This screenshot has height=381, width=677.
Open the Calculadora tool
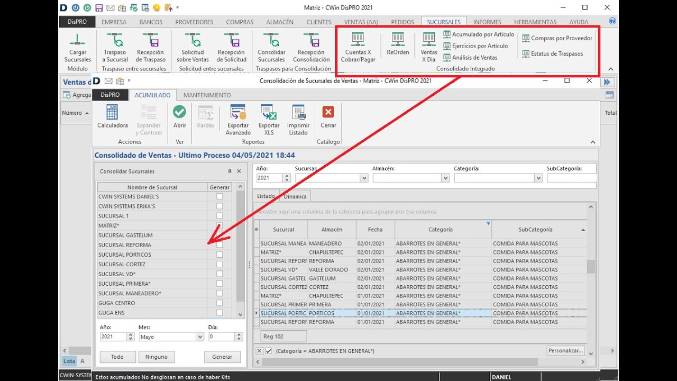113,116
